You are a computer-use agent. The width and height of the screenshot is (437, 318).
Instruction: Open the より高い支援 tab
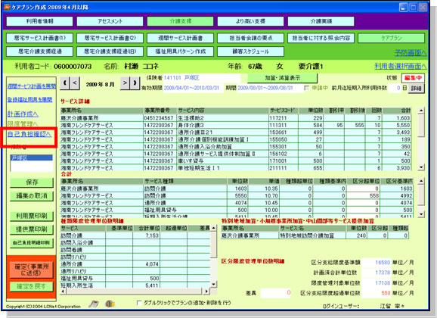(x=250, y=21)
